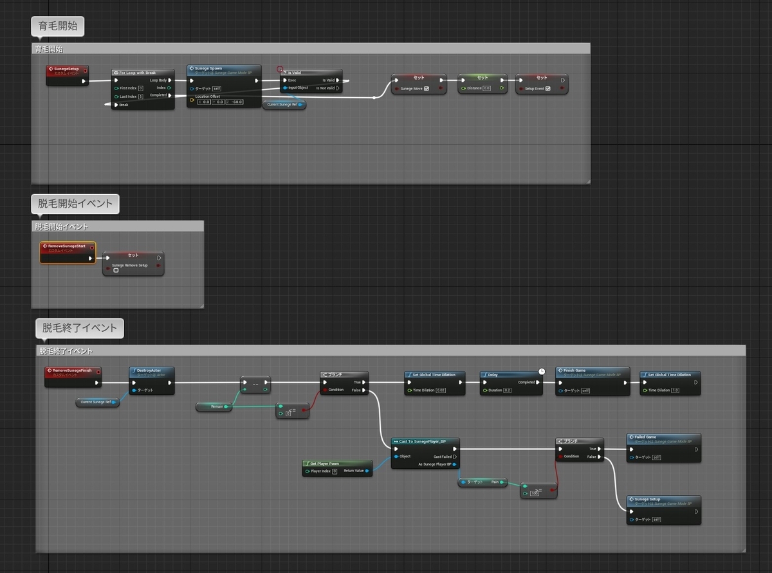Select the Set Sunege Remove Setup node
This screenshot has height=573, width=772.
click(x=133, y=264)
